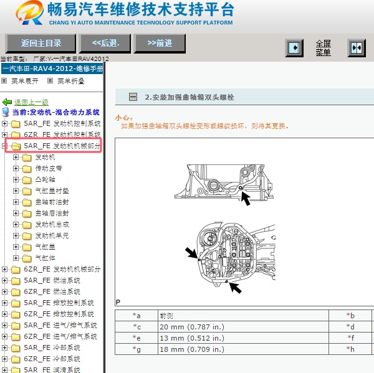Click the 返回上一级 link
This screenshot has width=374, height=373.
pyautogui.click(x=31, y=102)
